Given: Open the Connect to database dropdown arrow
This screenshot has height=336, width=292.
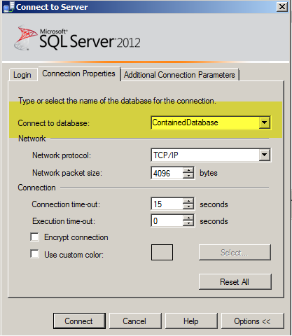Looking at the screenshot, I should [x=264, y=122].
